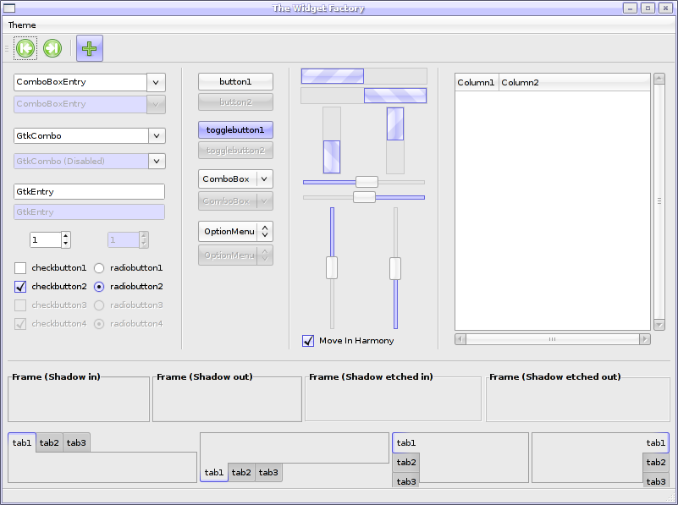The height and width of the screenshot is (505, 678).
Task: Select radiobutton2
Action: (x=99, y=287)
